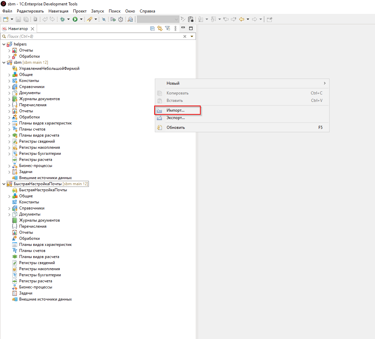Click the Collapse All icon in Navigator

pyautogui.click(x=152, y=29)
